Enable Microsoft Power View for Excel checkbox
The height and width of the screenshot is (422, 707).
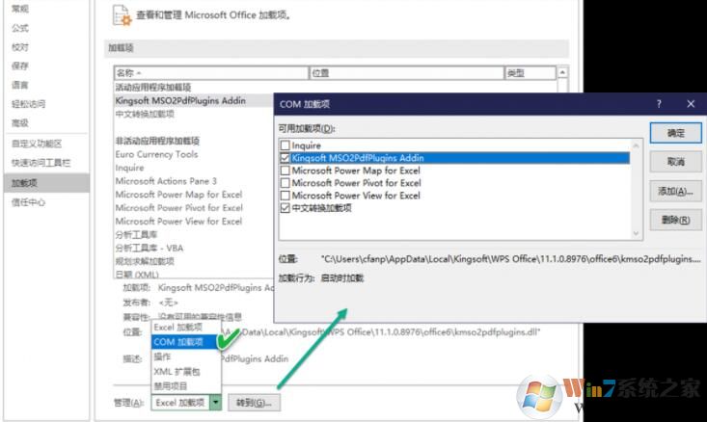[x=285, y=196]
